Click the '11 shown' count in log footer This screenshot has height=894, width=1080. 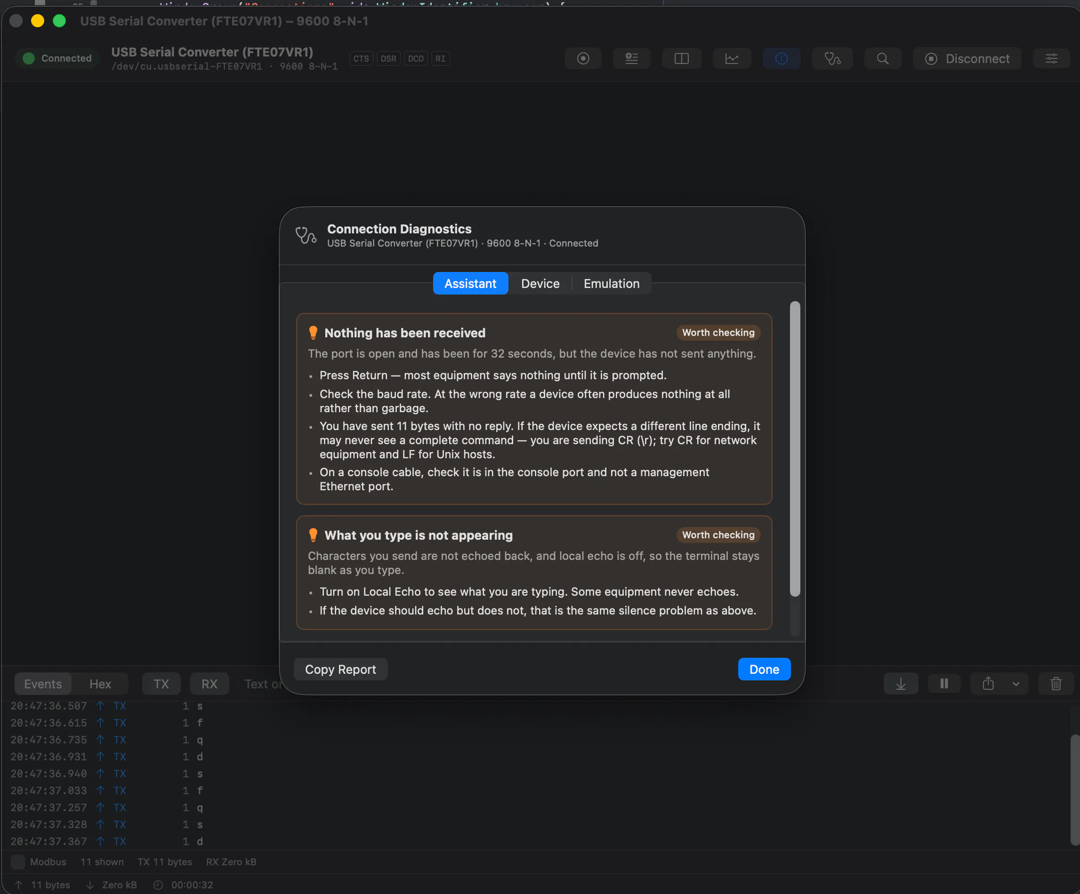[102, 862]
